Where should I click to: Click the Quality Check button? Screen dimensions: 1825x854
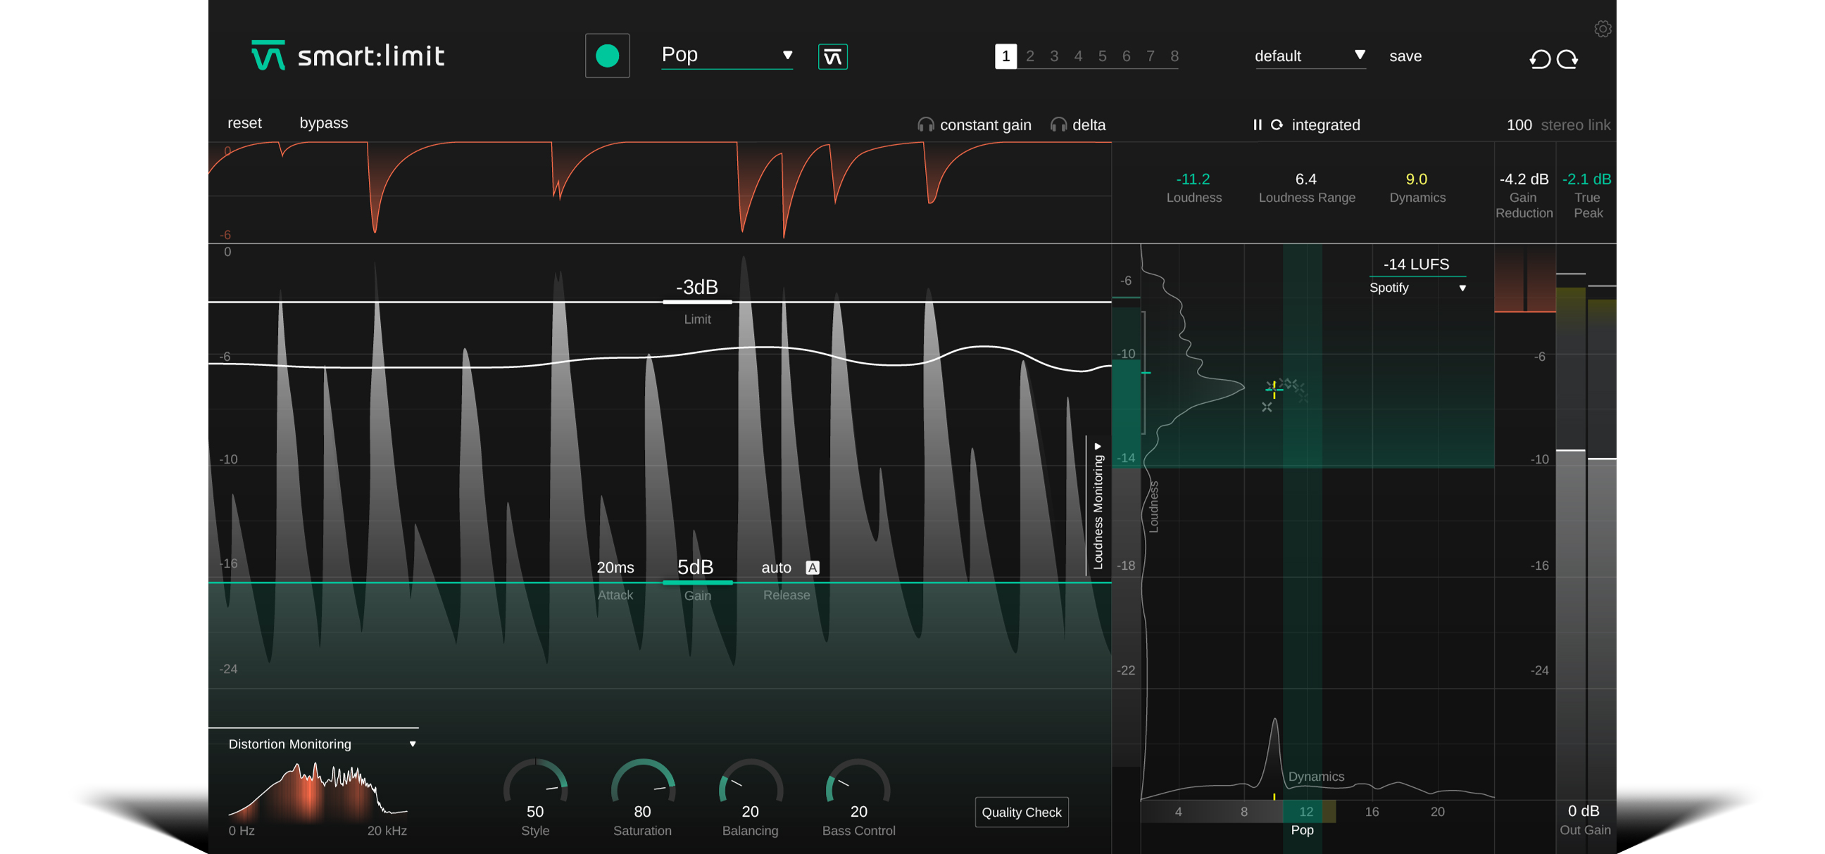(x=1021, y=812)
